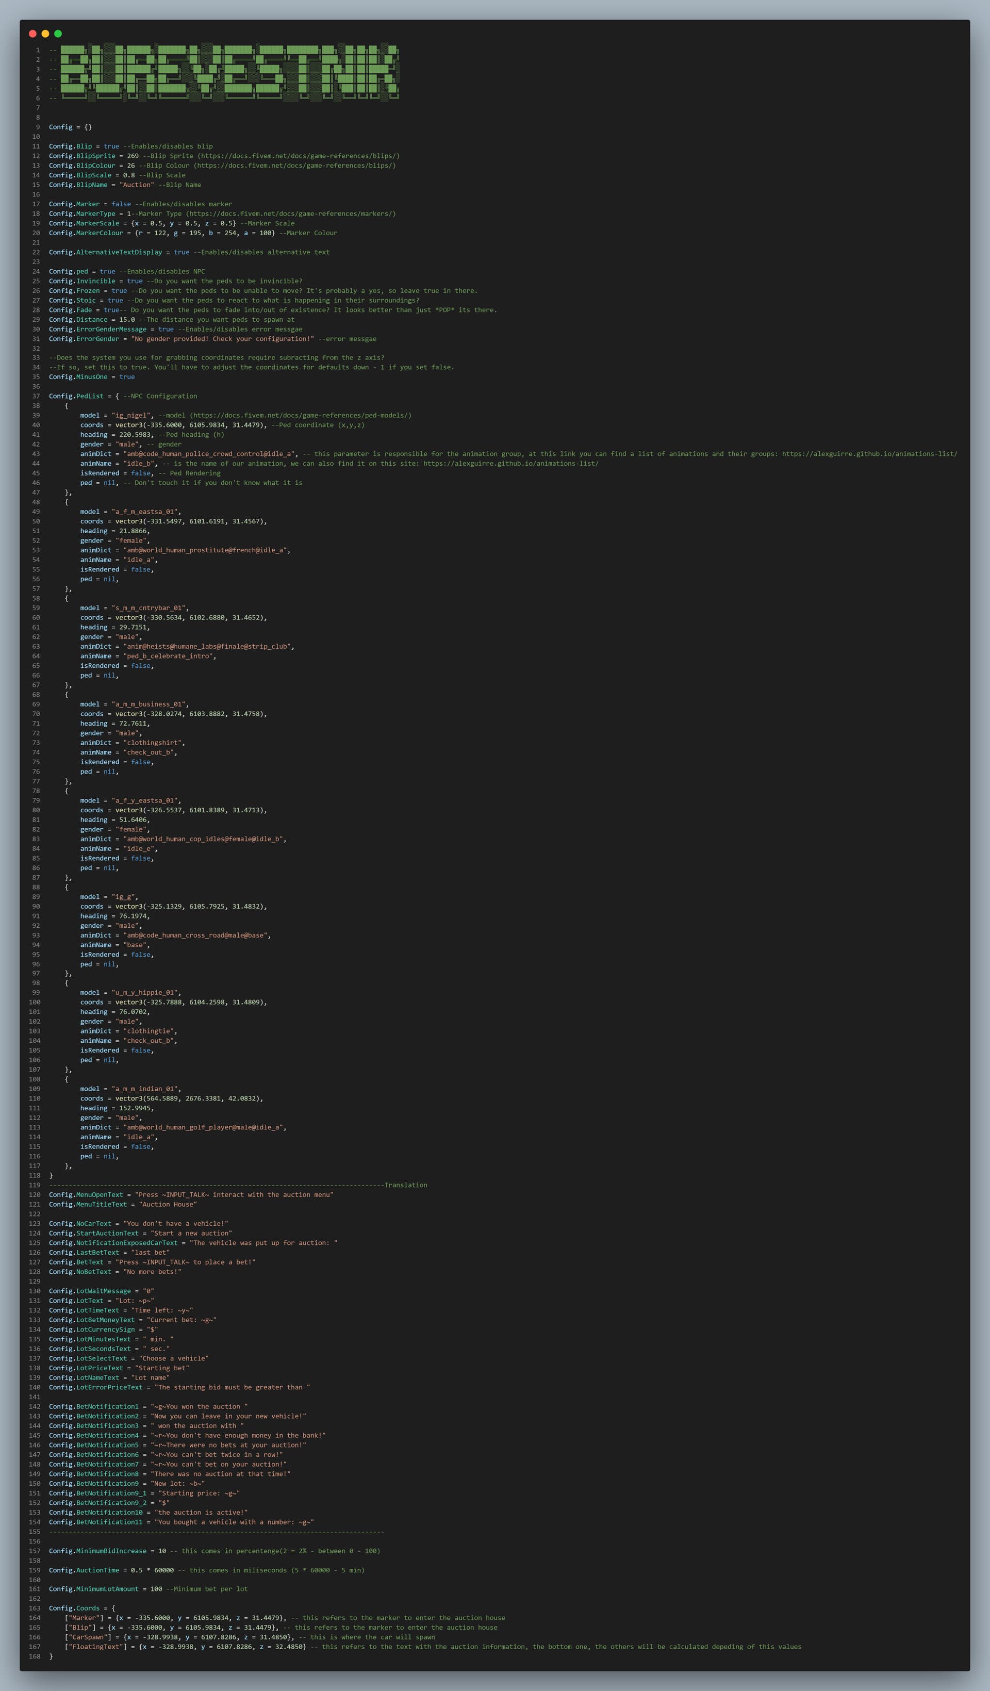Image resolution: width=990 pixels, height=1691 pixels.
Task: Select the "a_f_m_eastsa_01" model string
Action: coord(145,512)
